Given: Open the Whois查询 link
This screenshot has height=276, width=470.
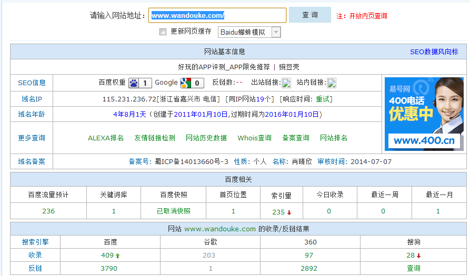Looking at the screenshot, I should tap(255, 138).
